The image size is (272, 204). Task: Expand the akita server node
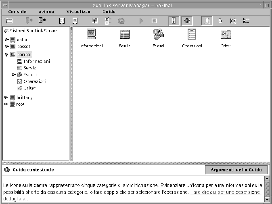(x=6, y=40)
